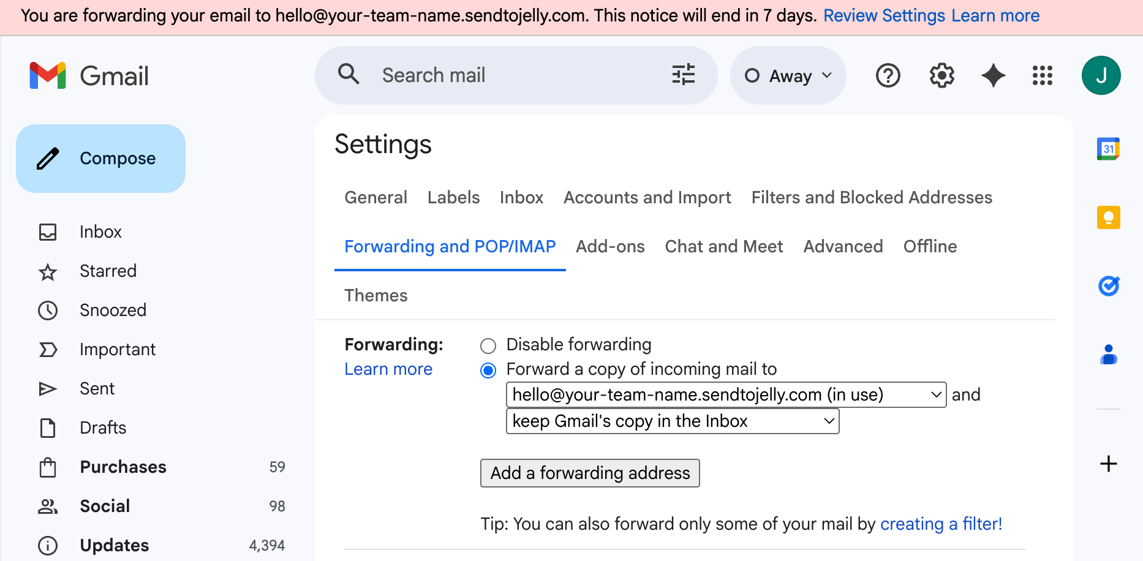Click the Settings gear icon
The height and width of the screenshot is (561, 1143).
pyautogui.click(x=941, y=75)
